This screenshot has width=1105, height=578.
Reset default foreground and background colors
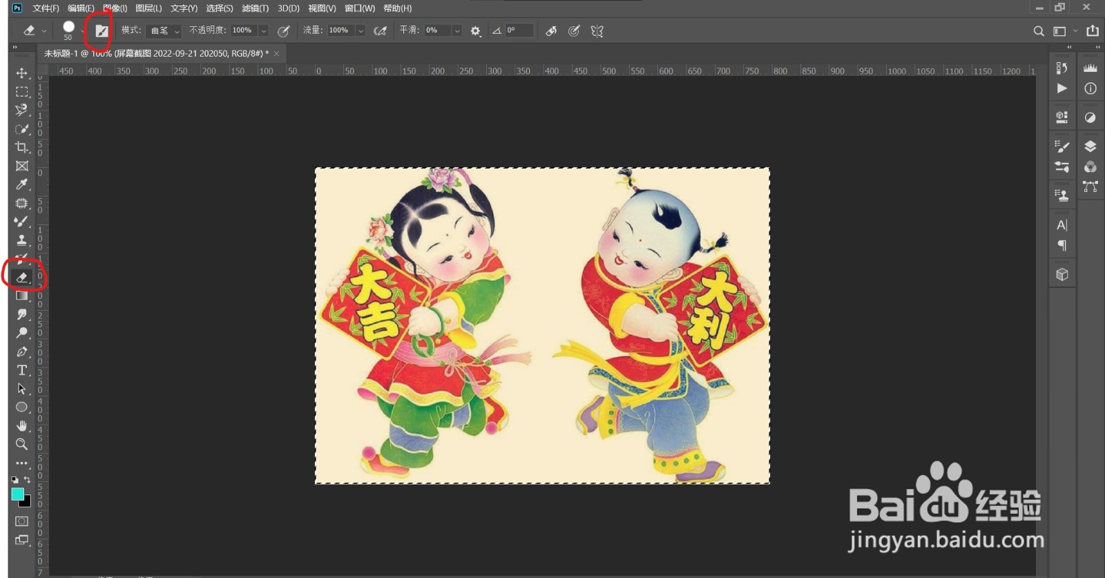pos(15,479)
